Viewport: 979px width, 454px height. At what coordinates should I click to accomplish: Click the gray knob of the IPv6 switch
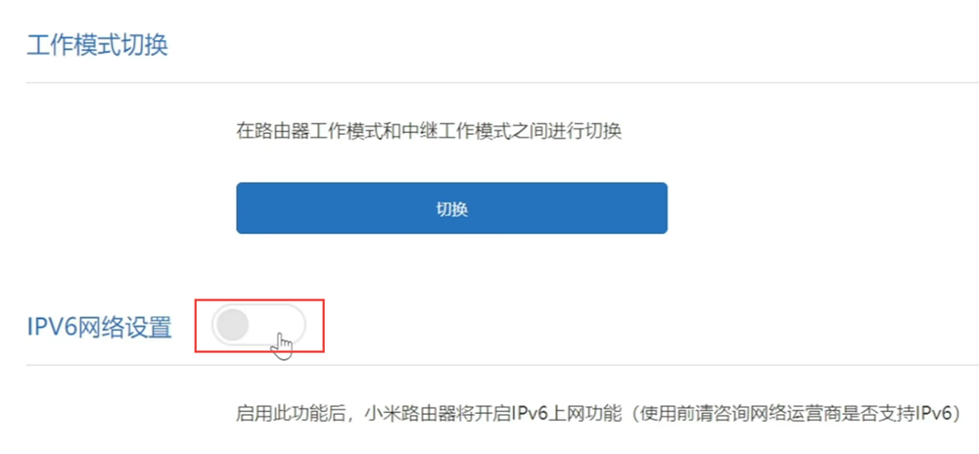232,325
